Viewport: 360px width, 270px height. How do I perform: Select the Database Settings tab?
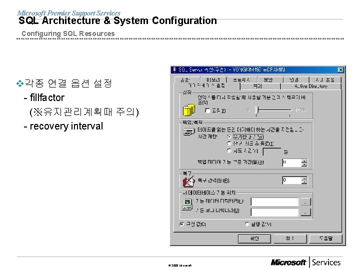206,85
